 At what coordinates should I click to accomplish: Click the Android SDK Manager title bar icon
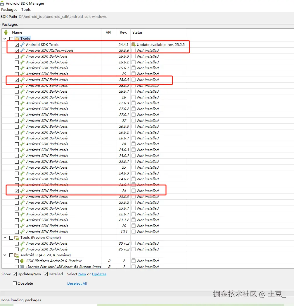point(2,3)
